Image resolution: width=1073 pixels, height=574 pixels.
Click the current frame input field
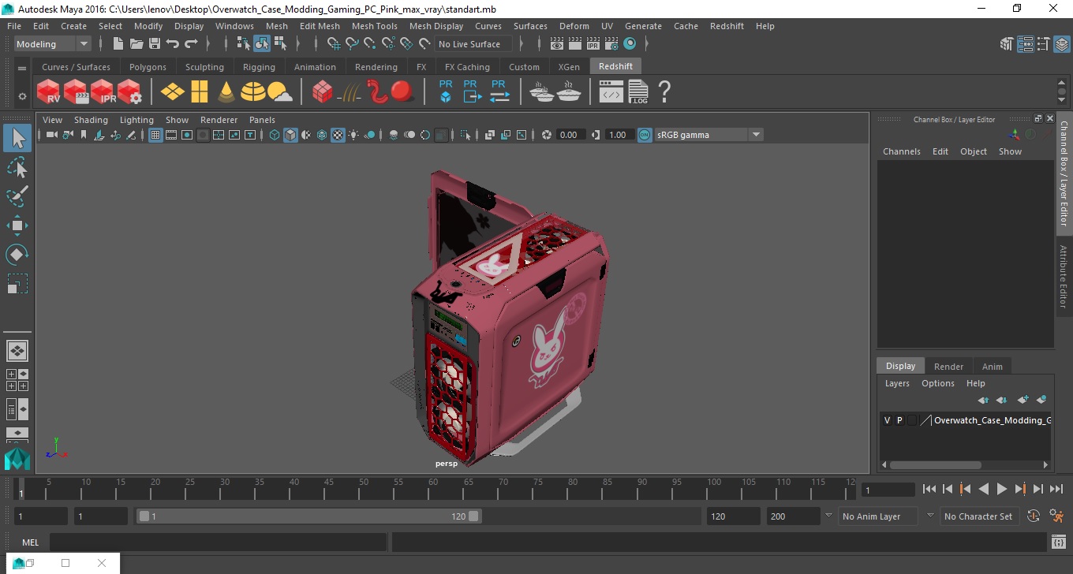[888, 490]
